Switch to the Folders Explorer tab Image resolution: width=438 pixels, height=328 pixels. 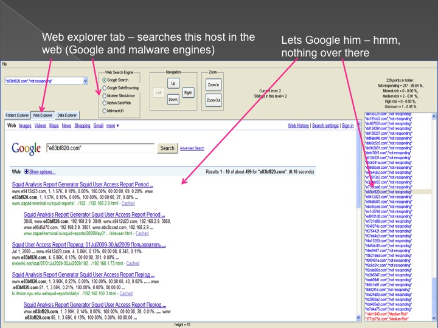click(17, 115)
